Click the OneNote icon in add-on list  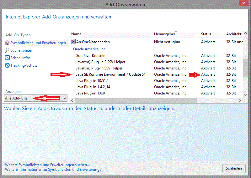click(x=73, y=42)
